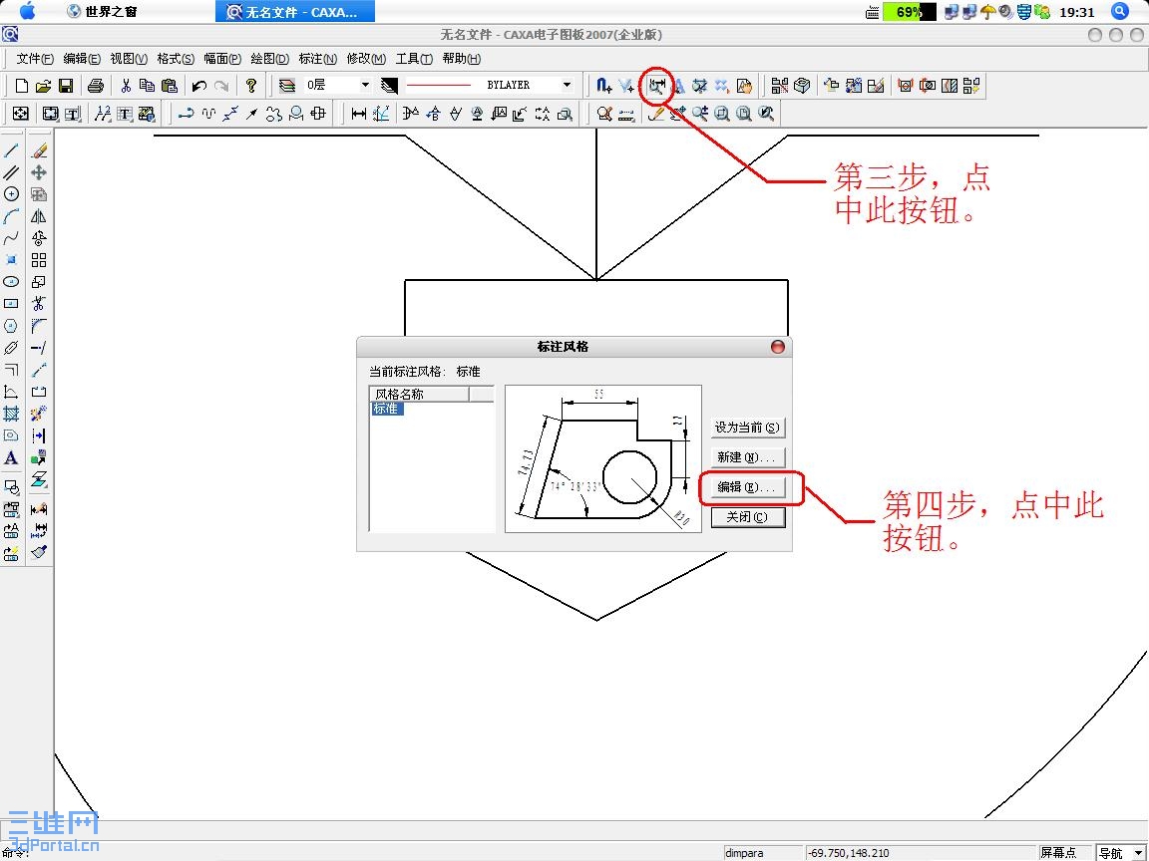Select the Mirror tool
1149x861 pixels.
coord(39,216)
